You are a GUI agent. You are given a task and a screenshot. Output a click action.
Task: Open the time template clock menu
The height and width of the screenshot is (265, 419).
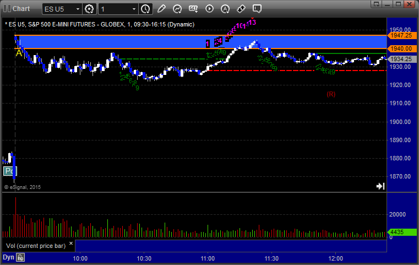point(146,9)
